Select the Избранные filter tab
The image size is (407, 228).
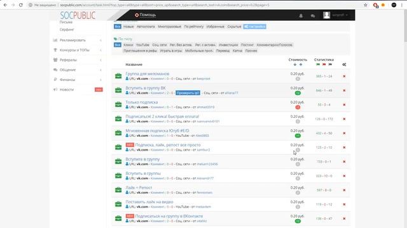click(x=216, y=27)
